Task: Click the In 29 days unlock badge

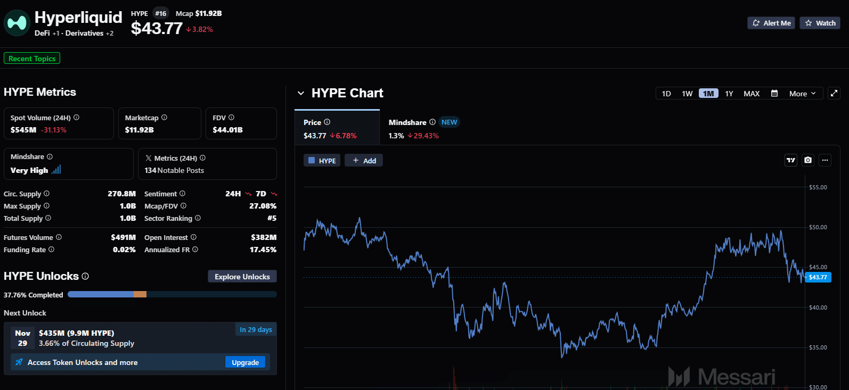Action: coord(256,329)
